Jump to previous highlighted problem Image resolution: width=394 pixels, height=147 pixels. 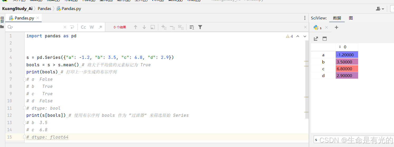[298, 36]
